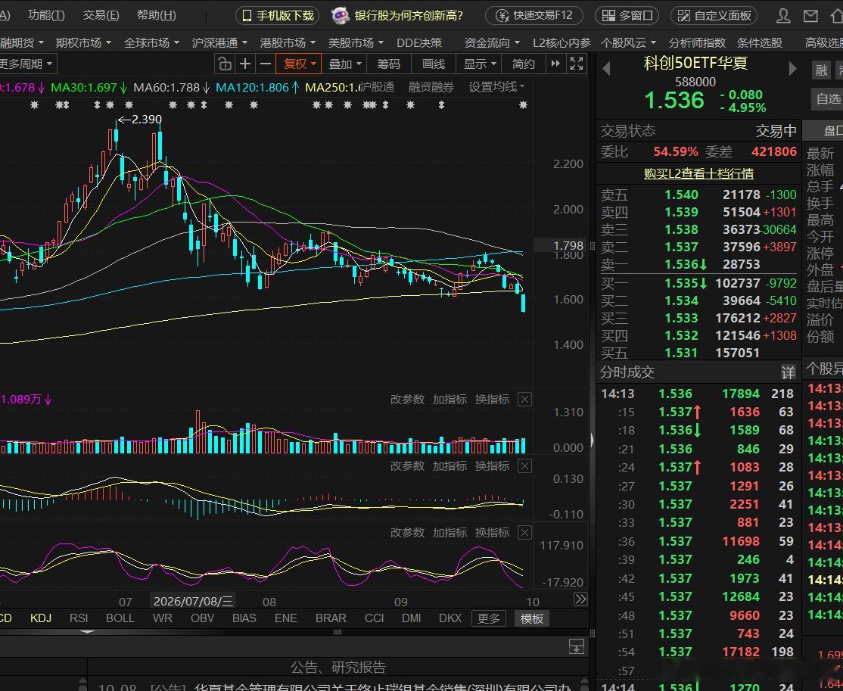This screenshot has height=691, width=843.
Task: Close the volume indicator panel
Action: tap(524, 400)
